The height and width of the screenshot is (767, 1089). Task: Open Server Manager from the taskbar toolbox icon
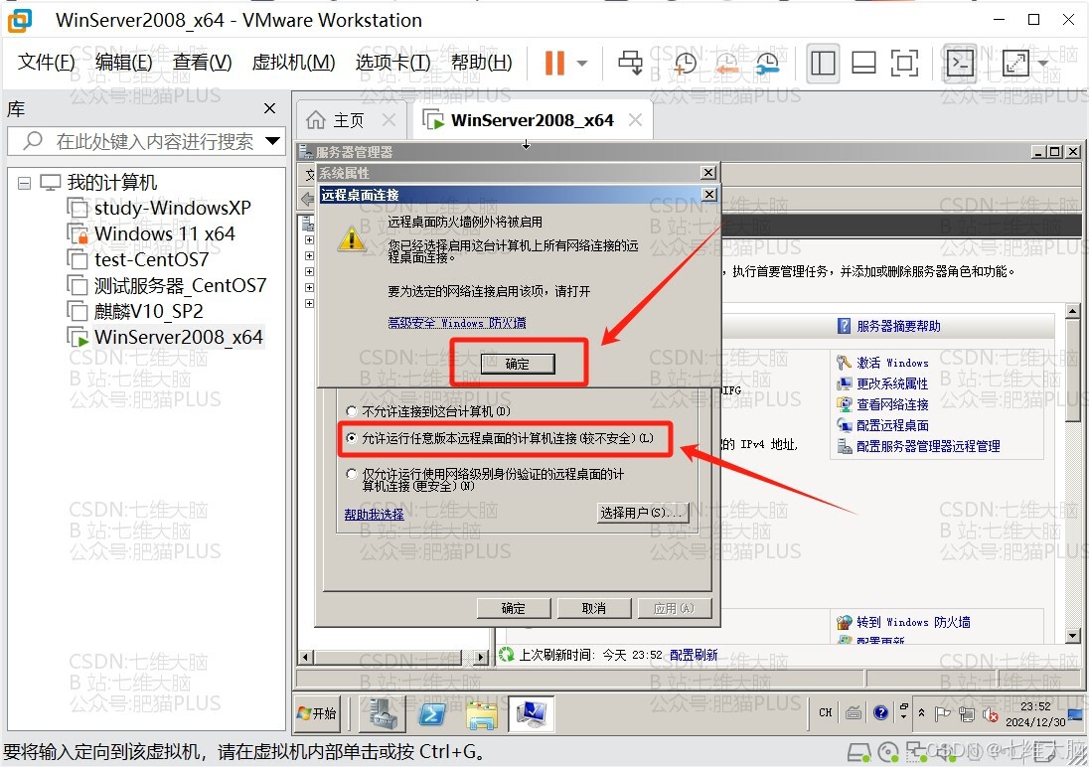(x=383, y=714)
